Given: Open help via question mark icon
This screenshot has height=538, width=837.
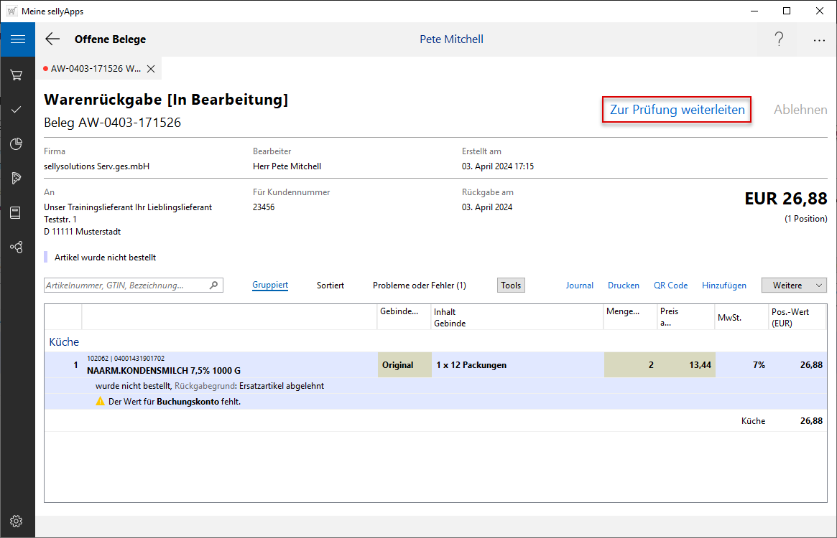Looking at the screenshot, I should point(779,39).
